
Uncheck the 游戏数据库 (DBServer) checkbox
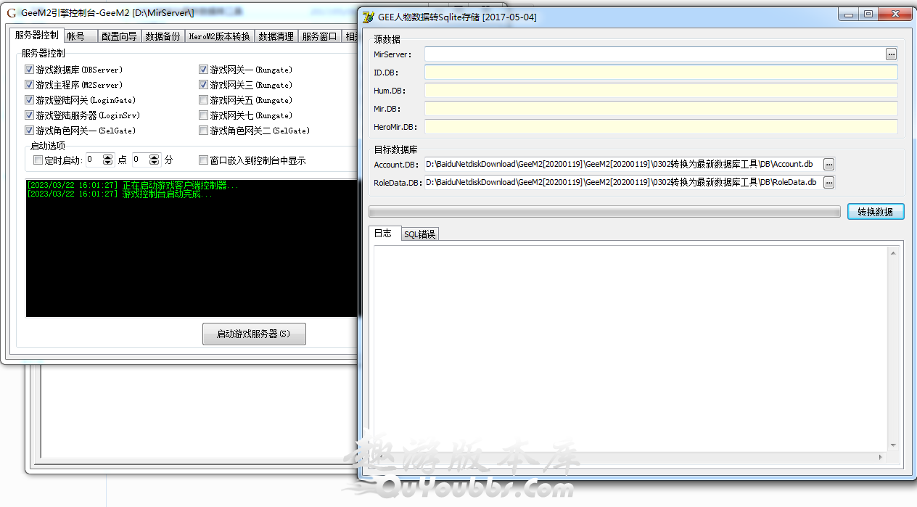coord(30,70)
